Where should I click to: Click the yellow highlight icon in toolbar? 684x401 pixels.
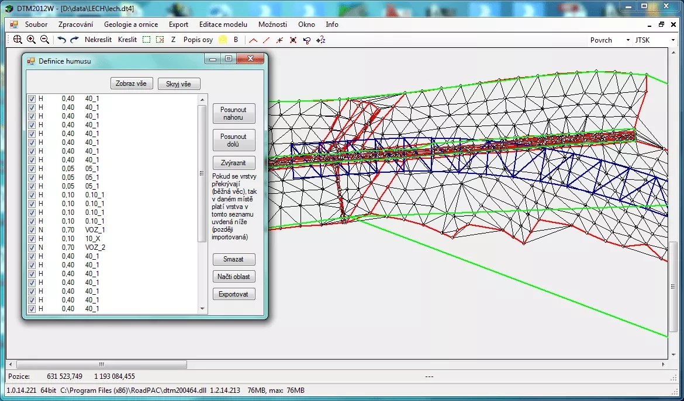click(223, 40)
